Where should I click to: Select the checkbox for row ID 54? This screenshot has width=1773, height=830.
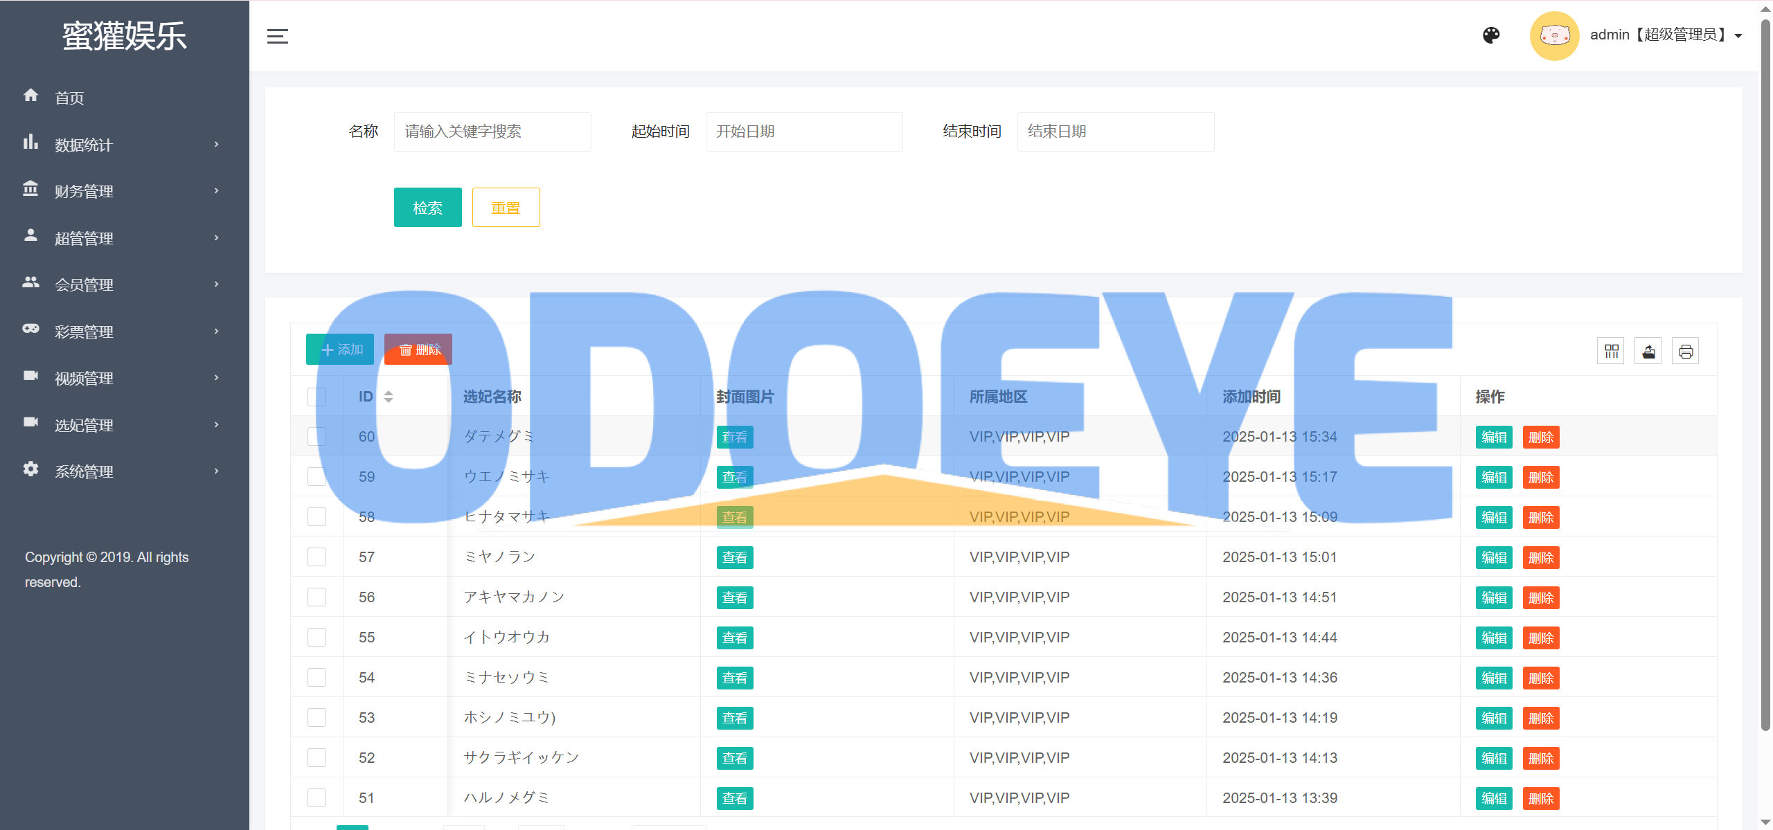[x=317, y=678]
